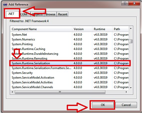Image resolution: width=142 pixels, height=113 pixels.
Task: Click version cell of System.ServiceModel.Channels
Action: 78,87
